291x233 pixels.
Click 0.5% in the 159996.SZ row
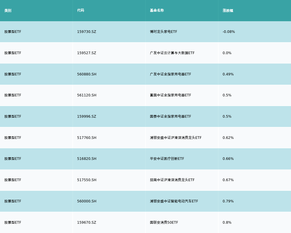tap(227, 116)
